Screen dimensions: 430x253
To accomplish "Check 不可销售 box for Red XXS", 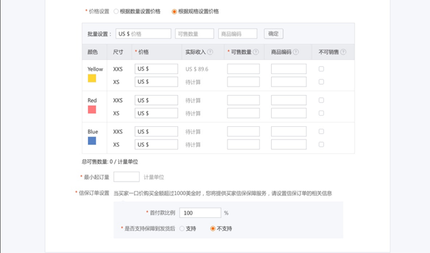I will click(321, 100).
